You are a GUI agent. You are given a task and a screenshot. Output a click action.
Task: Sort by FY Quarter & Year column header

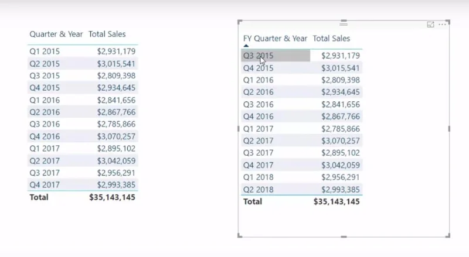(x=275, y=39)
